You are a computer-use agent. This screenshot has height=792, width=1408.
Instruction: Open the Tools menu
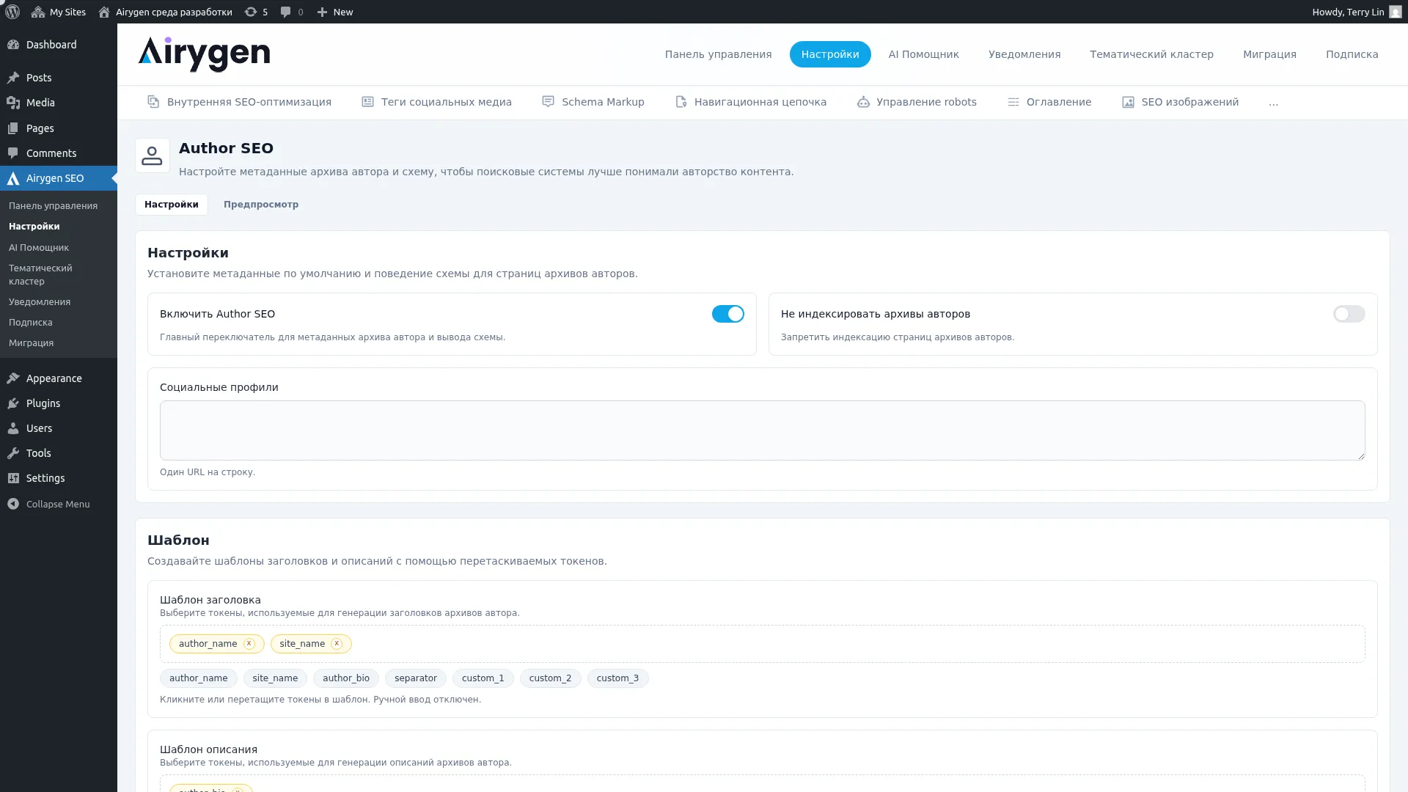pyautogui.click(x=59, y=453)
